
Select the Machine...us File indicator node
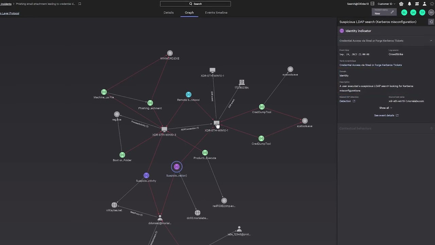tap(104, 92)
